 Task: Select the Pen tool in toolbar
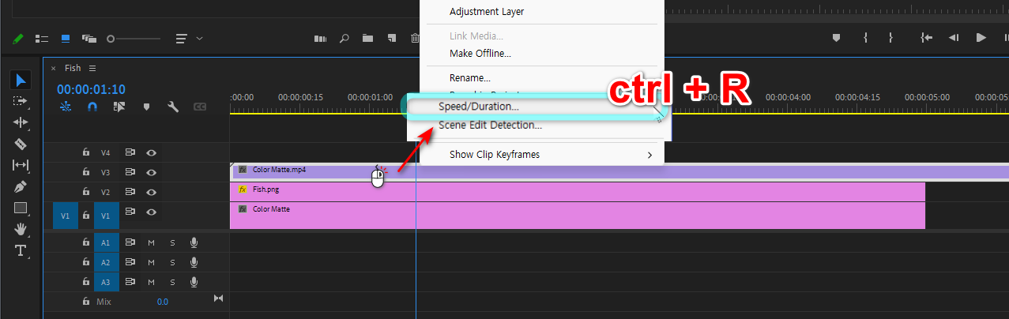coord(21,186)
